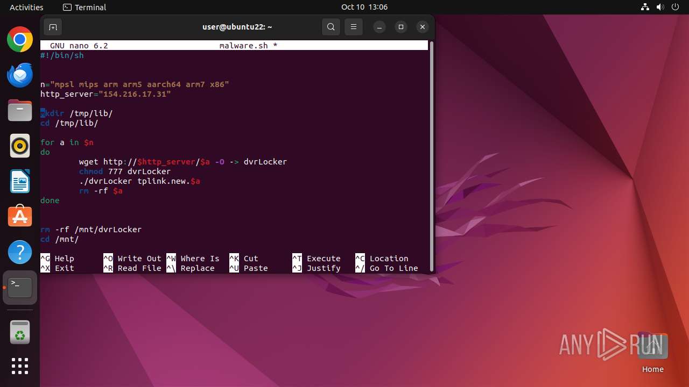Click the 'rm -rf $a' line
The width and height of the screenshot is (689, 387).
pos(101,191)
